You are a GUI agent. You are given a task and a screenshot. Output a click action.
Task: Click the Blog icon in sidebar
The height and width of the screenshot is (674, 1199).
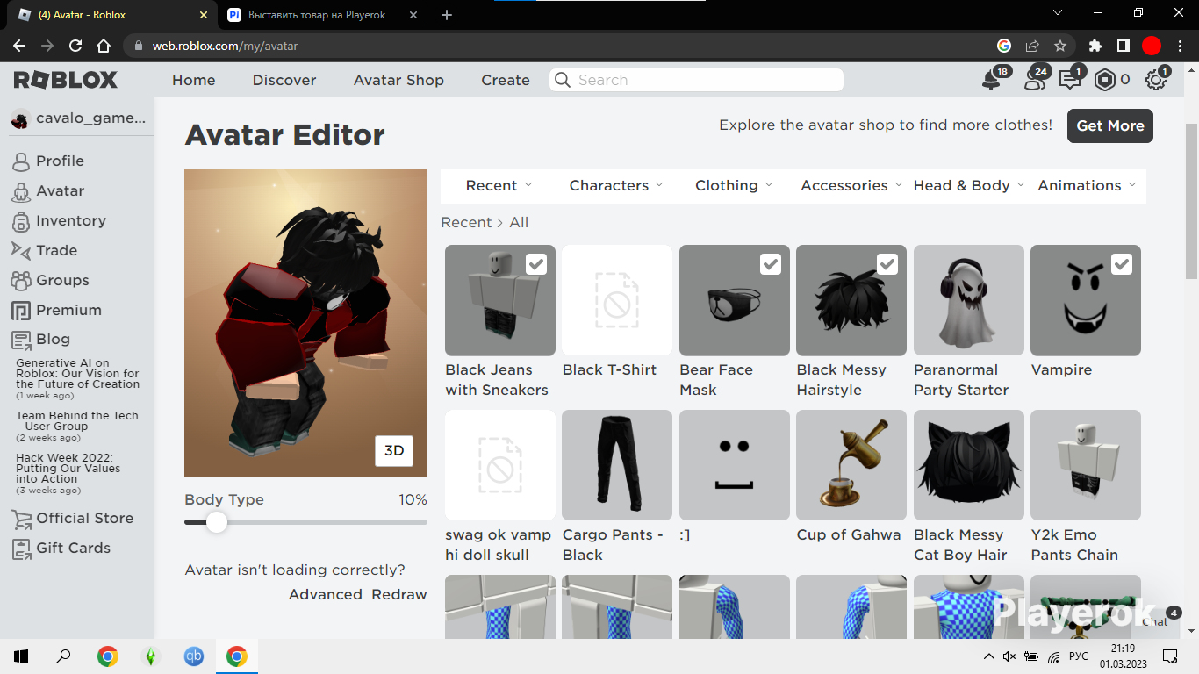(x=21, y=340)
